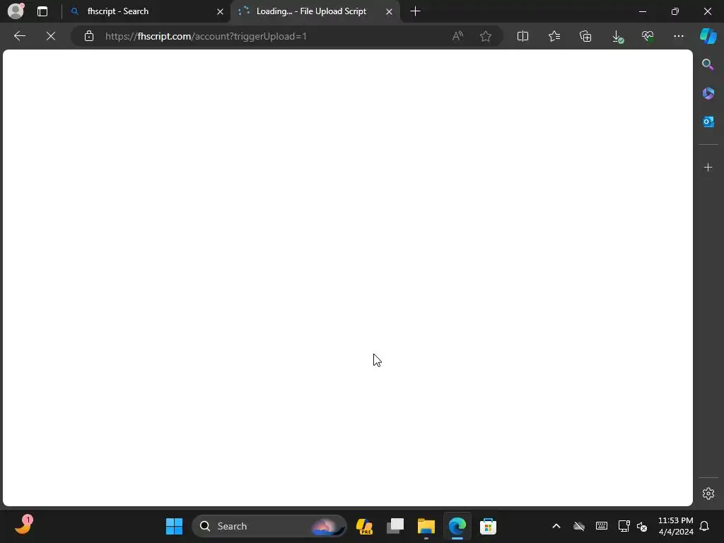Open Microsoft Store from taskbar
724x543 pixels.
click(x=488, y=526)
